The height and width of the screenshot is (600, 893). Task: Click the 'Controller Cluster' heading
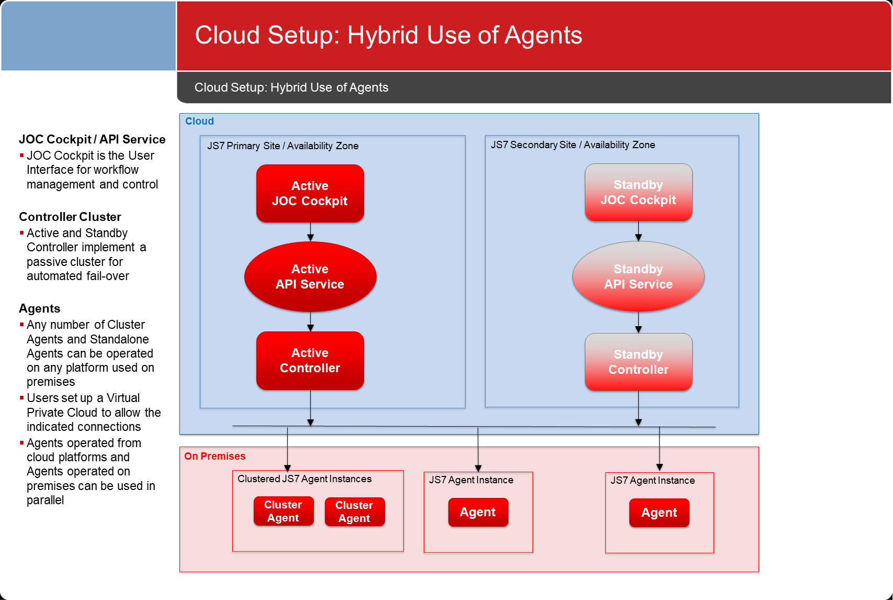(70, 217)
